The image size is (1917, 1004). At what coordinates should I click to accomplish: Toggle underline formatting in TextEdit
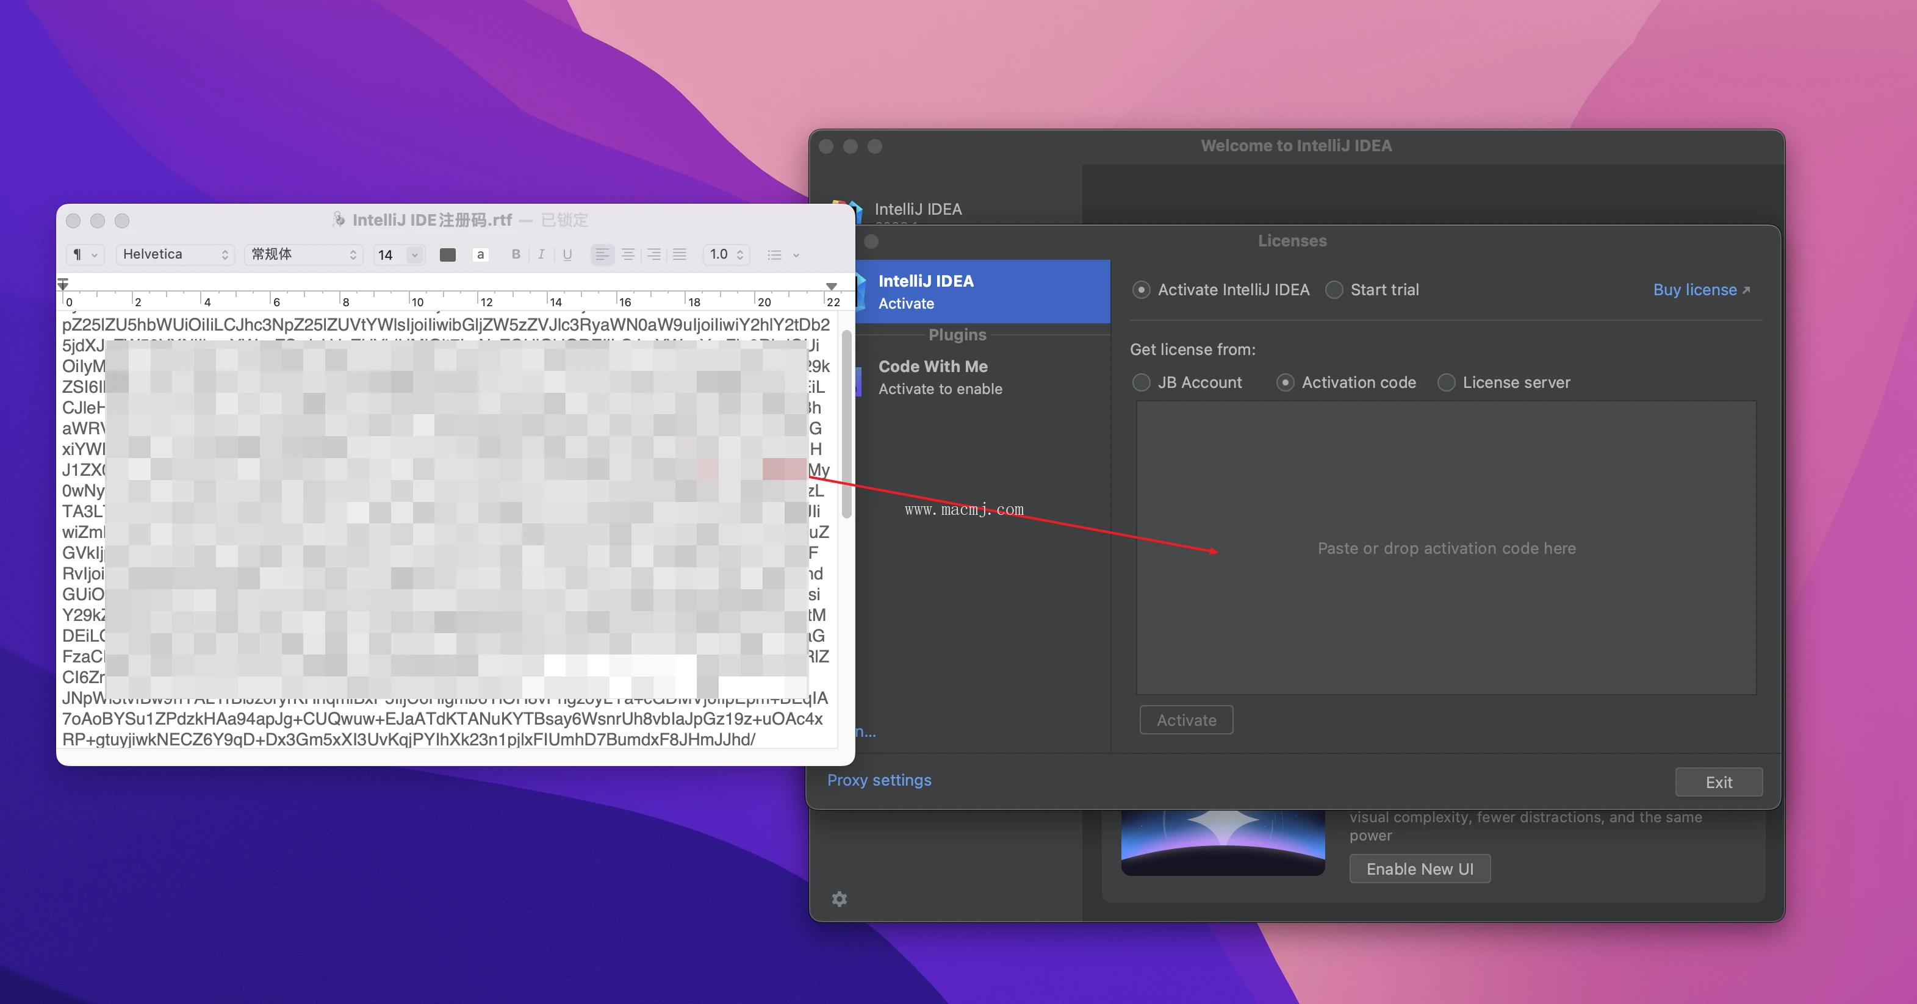[567, 254]
